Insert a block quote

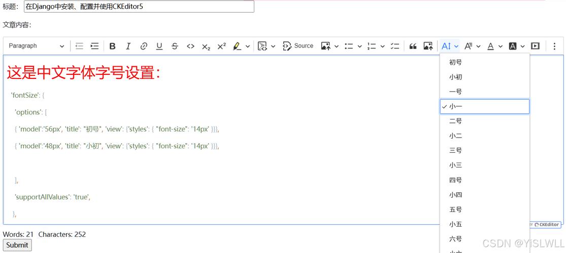click(413, 46)
